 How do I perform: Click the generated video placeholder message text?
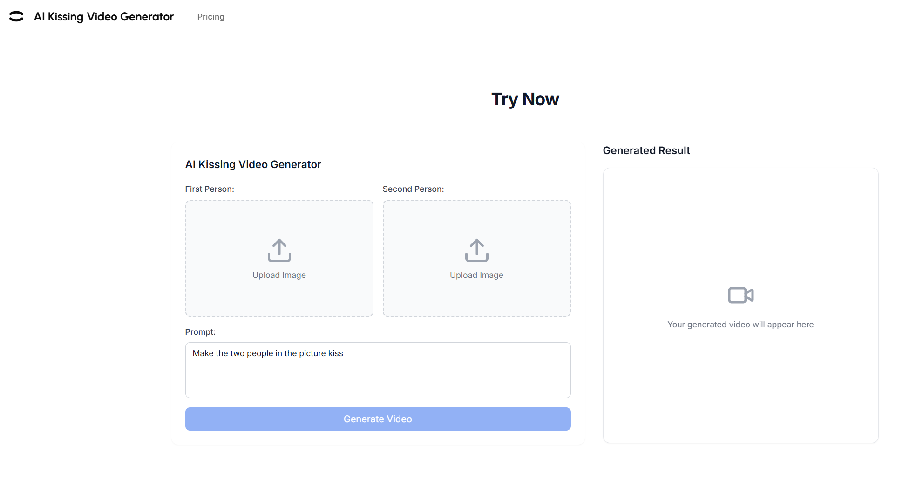(x=740, y=324)
